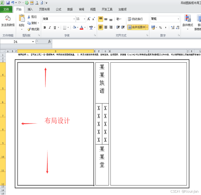Apply percent style
This screenshot has width=201, height=195.
160,28
